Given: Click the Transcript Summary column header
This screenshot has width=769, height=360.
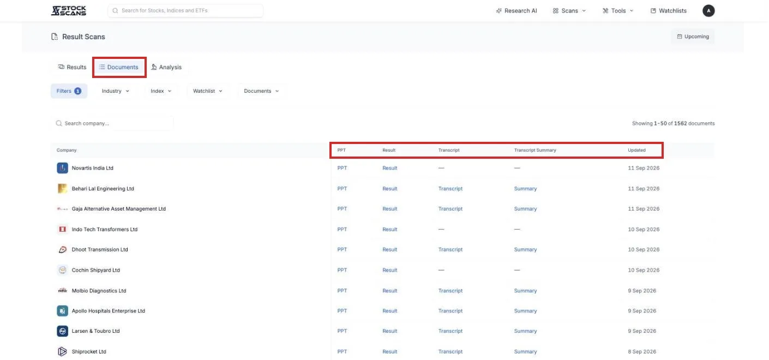Looking at the screenshot, I should pyautogui.click(x=535, y=150).
